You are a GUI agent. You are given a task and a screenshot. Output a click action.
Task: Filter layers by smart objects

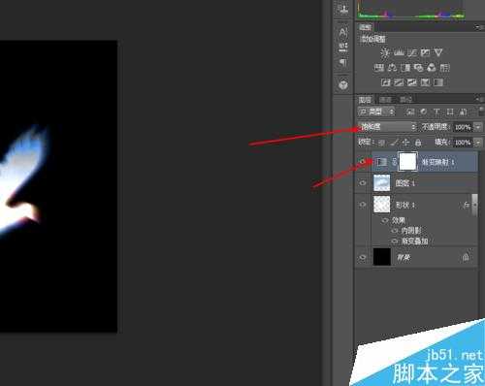(463, 112)
